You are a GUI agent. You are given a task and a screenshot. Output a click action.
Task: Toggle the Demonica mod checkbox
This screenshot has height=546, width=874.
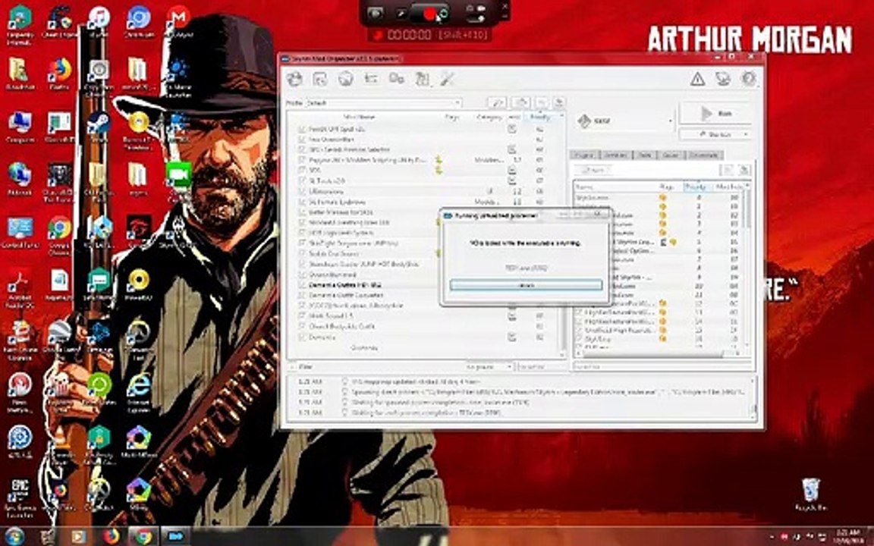(301, 337)
